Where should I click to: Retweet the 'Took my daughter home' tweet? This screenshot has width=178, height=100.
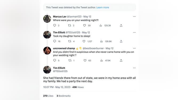70,41
